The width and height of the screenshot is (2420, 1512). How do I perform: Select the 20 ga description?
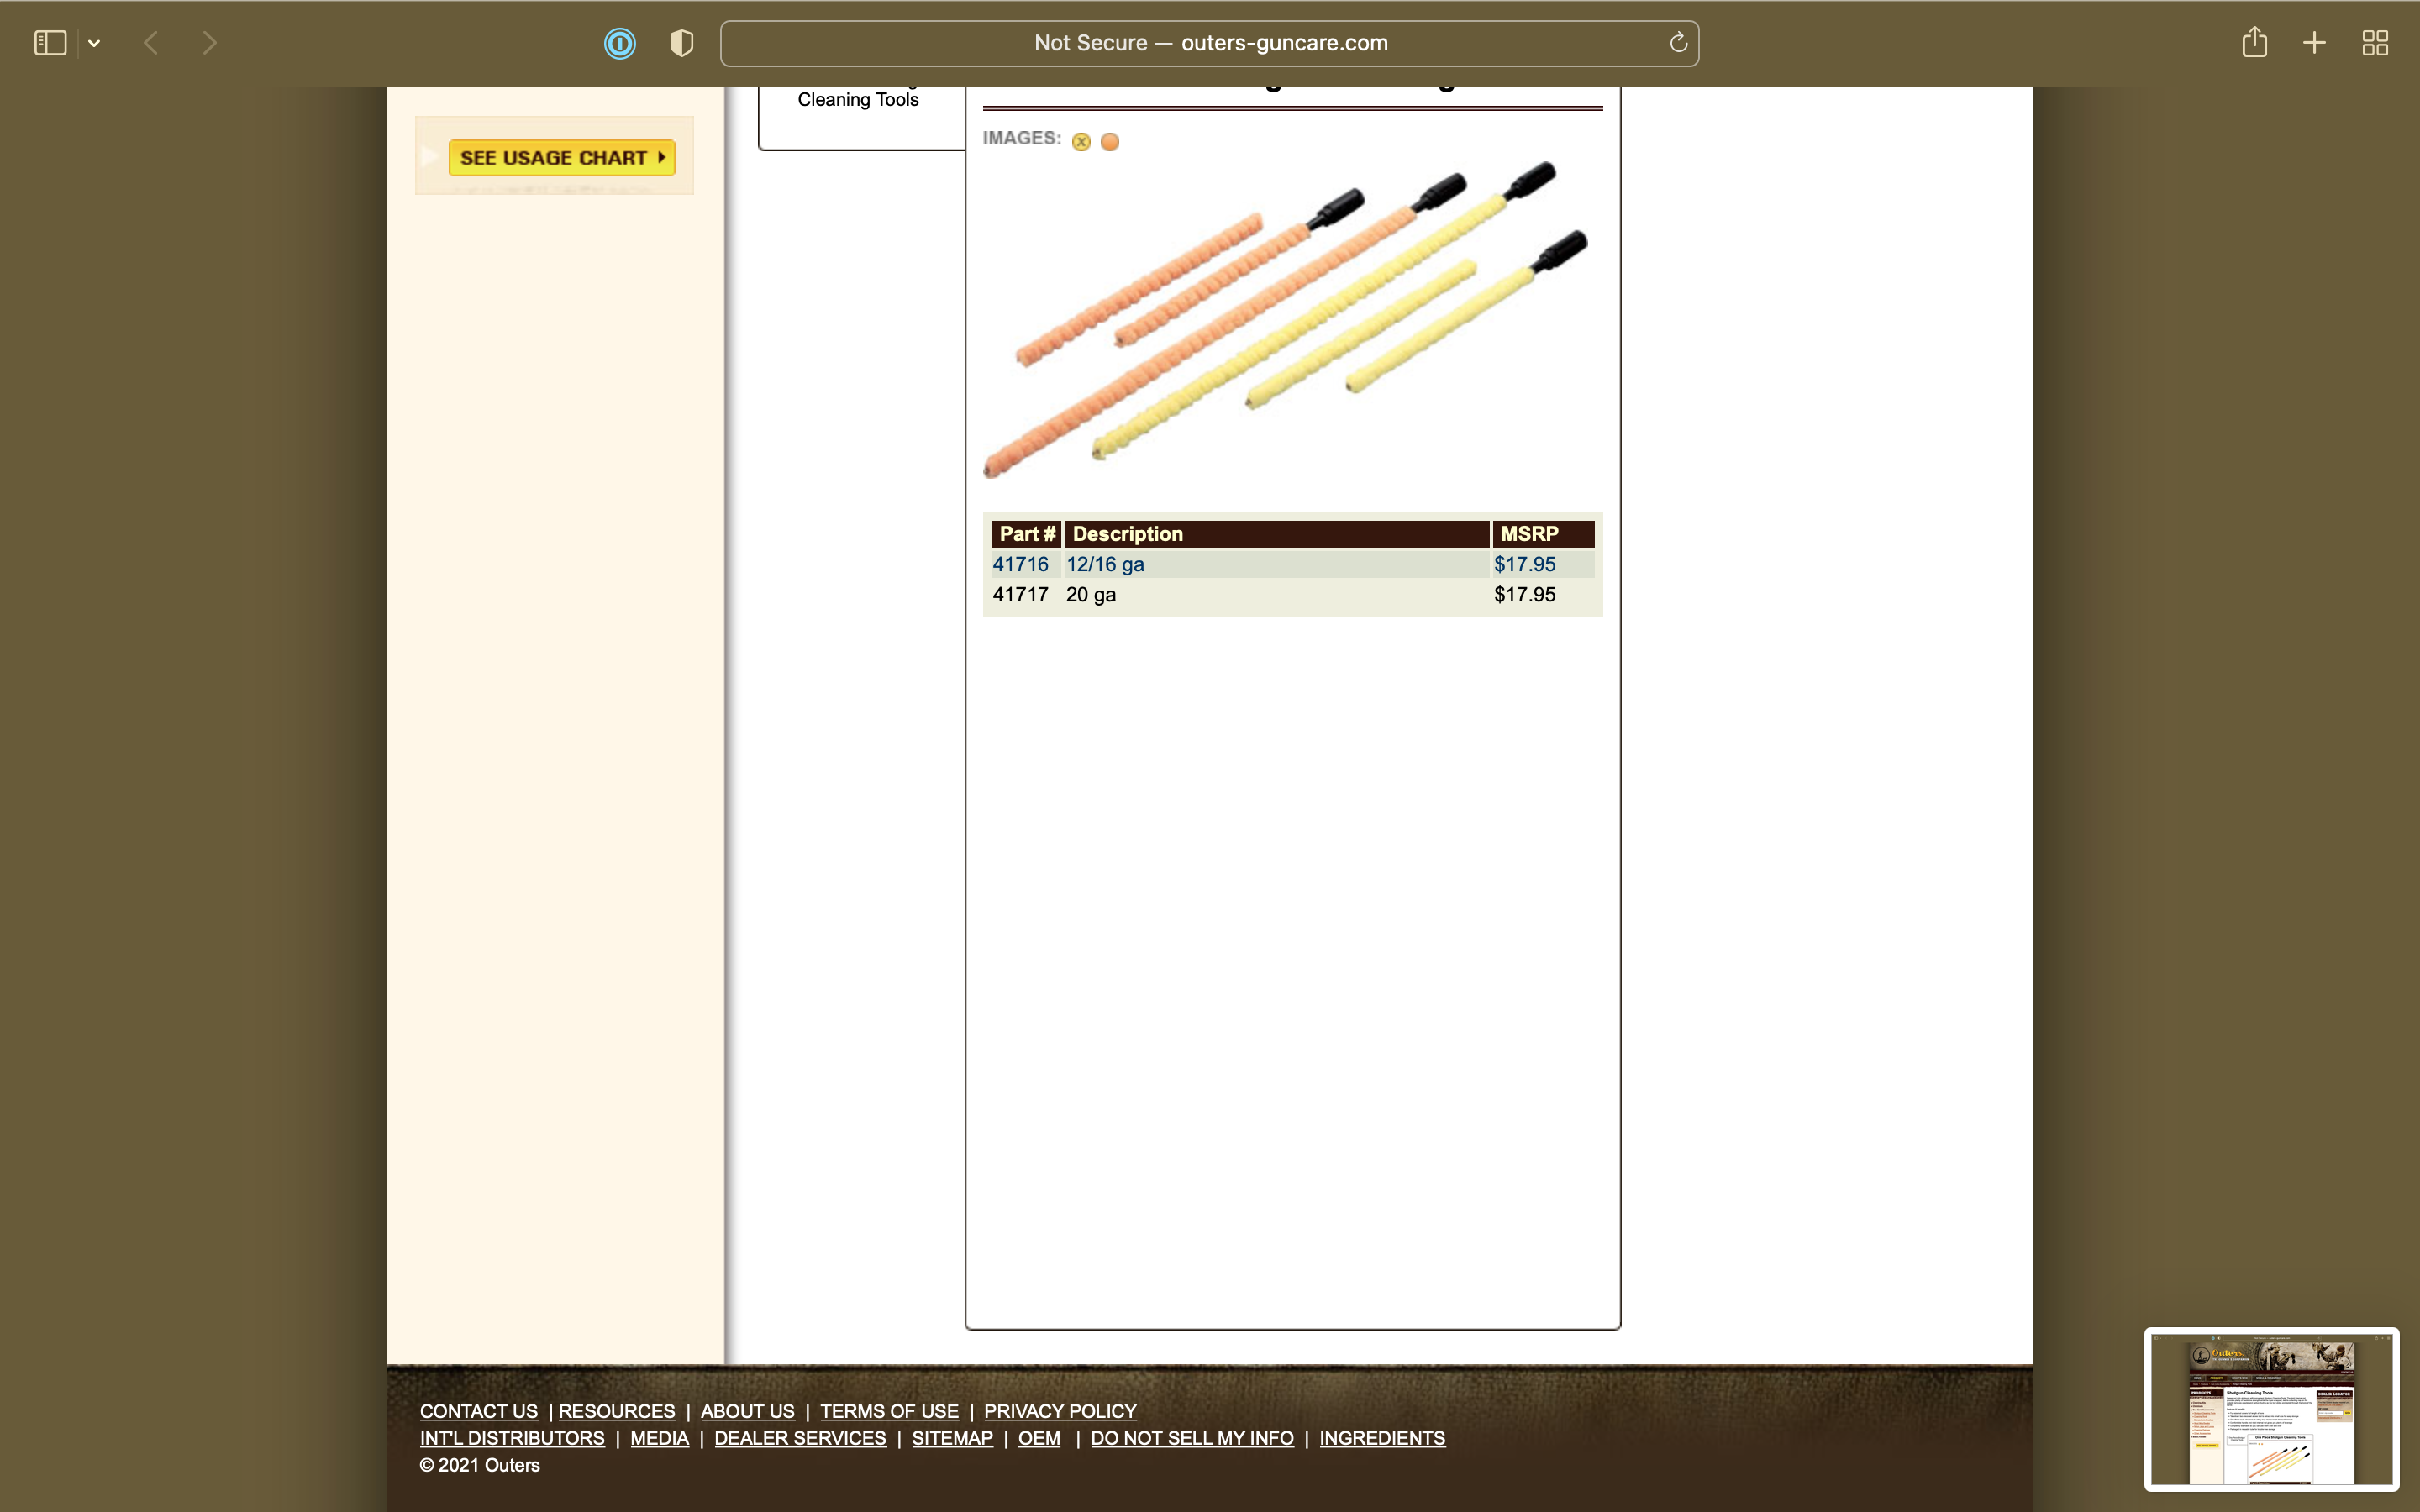(x=1091, y=594)
